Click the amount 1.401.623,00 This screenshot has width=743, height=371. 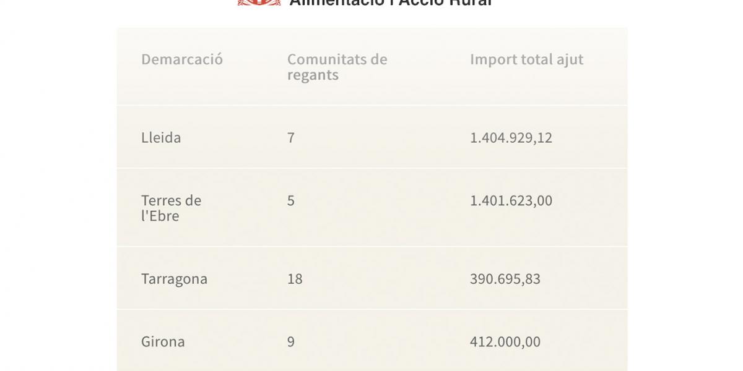[x=511, y=201]
